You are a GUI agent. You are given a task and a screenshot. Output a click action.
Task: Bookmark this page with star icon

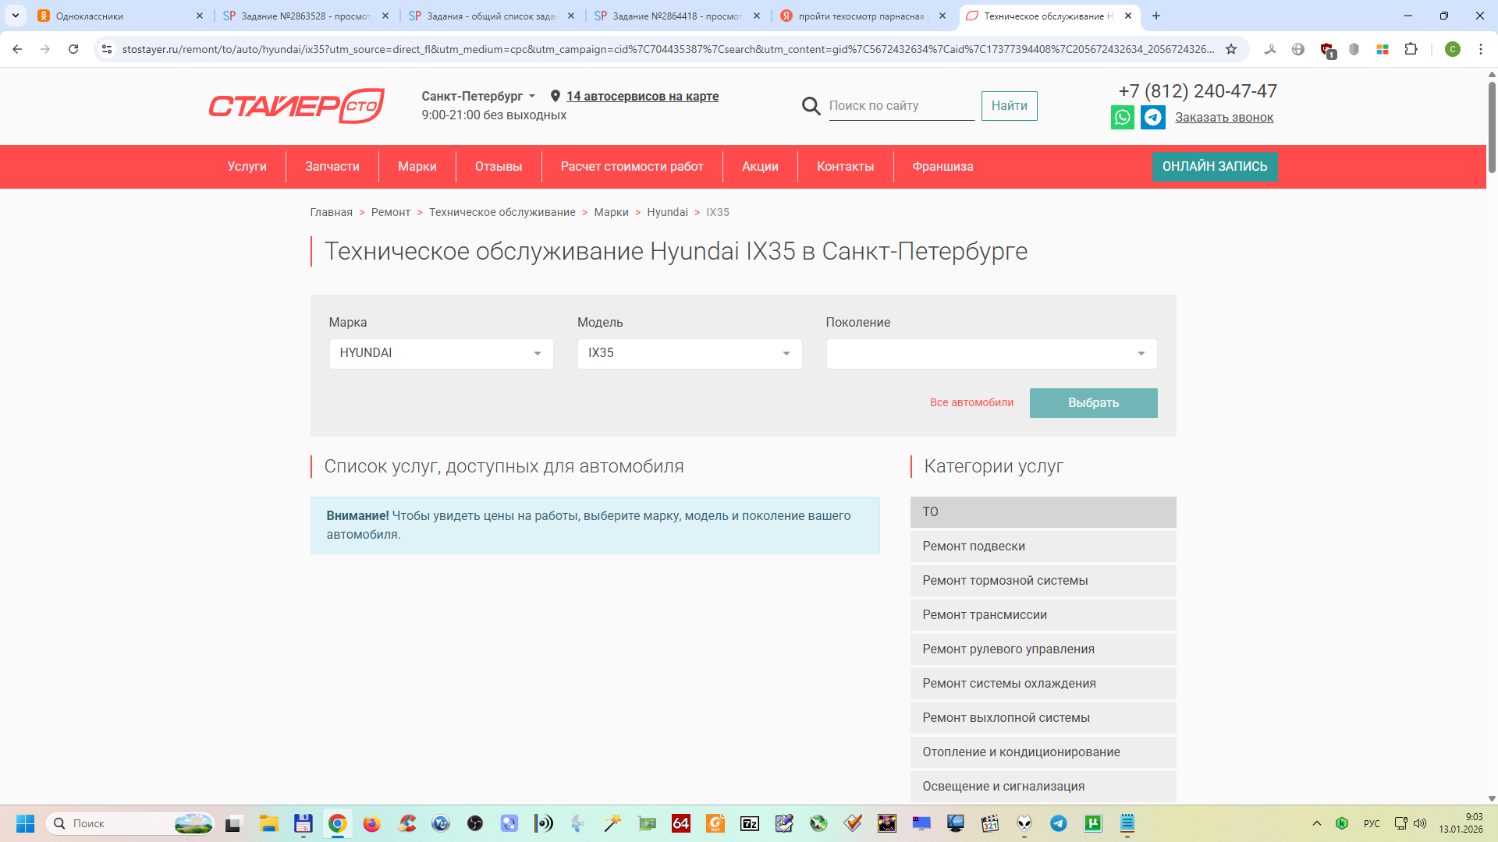point(1231,49)
